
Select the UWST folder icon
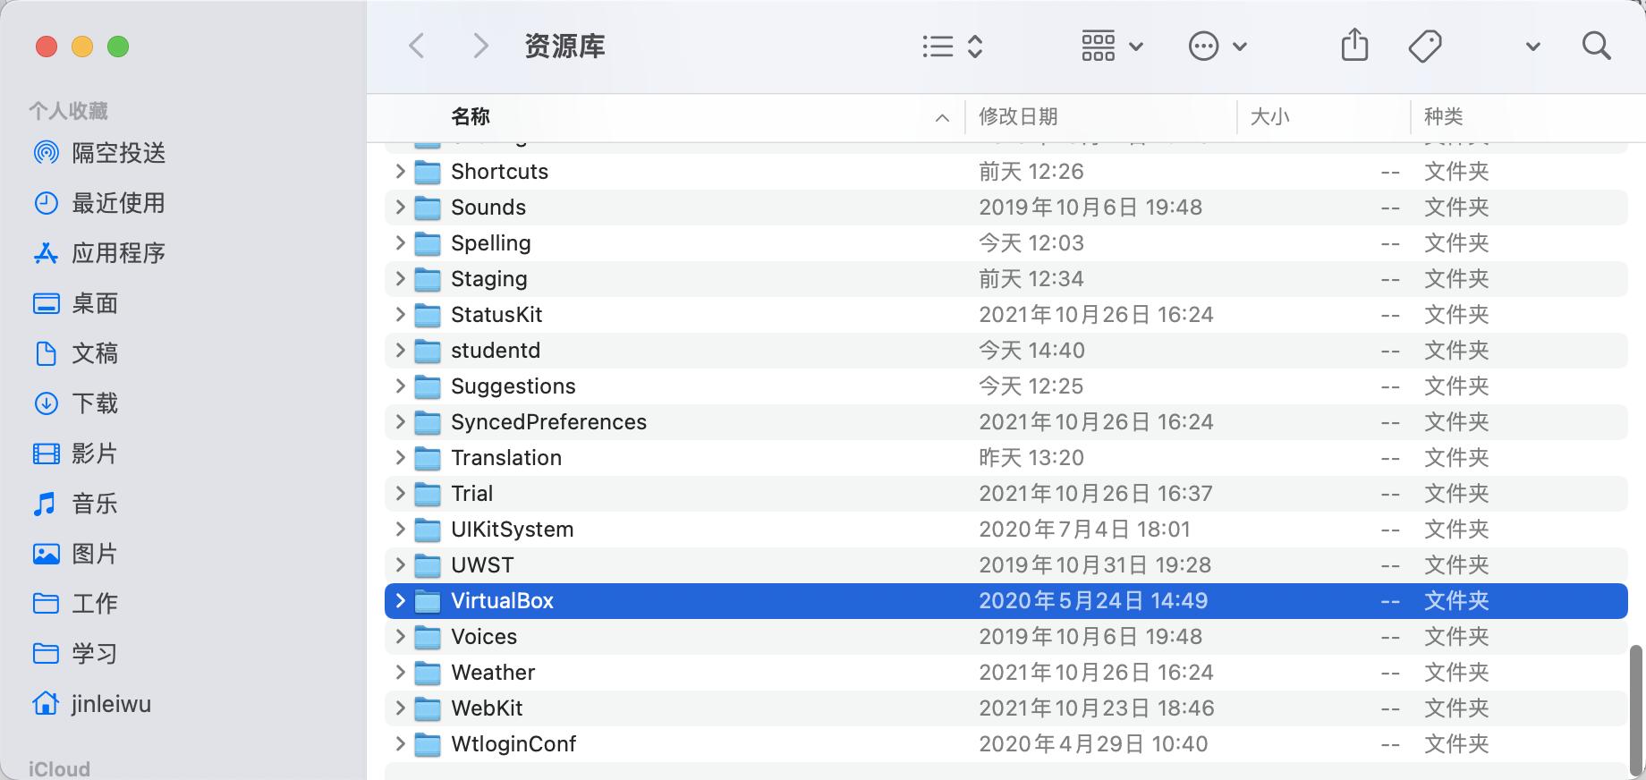428,565
